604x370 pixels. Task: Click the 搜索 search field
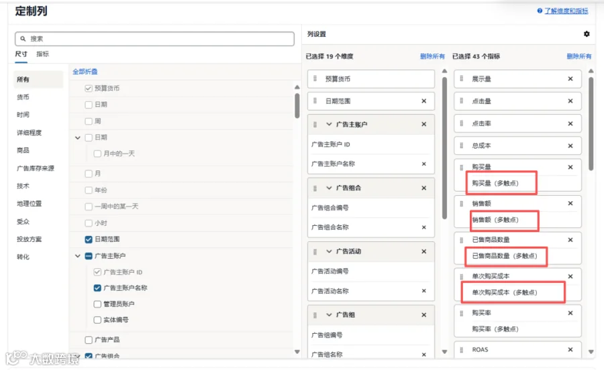pyautogui.click(x=154, y=39)
